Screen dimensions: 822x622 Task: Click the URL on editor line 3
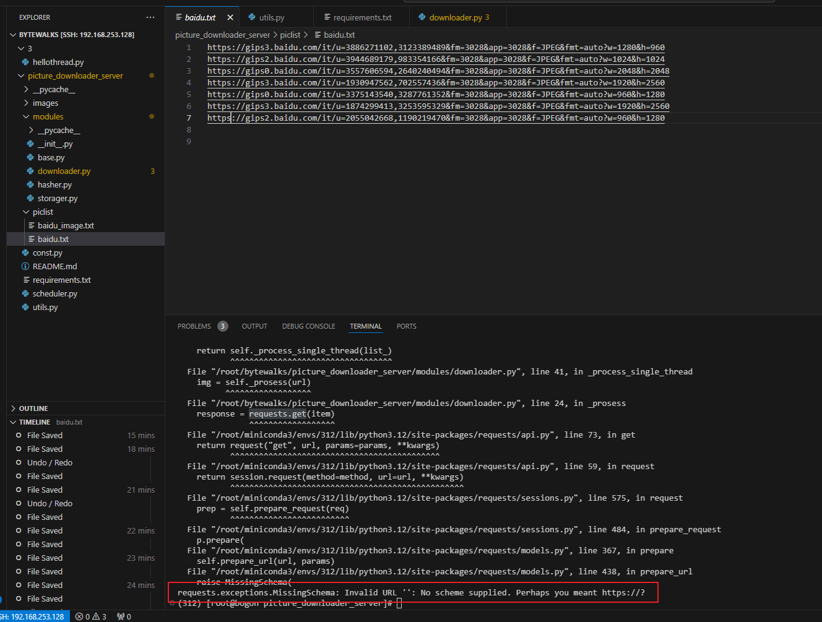pos(438,71)
